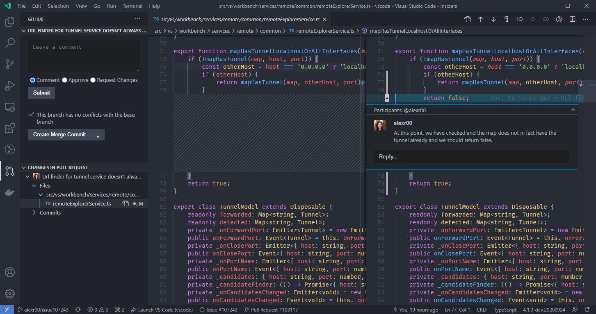596x314 pixels.
Task: Open the Extensions view
Action: 10,129
